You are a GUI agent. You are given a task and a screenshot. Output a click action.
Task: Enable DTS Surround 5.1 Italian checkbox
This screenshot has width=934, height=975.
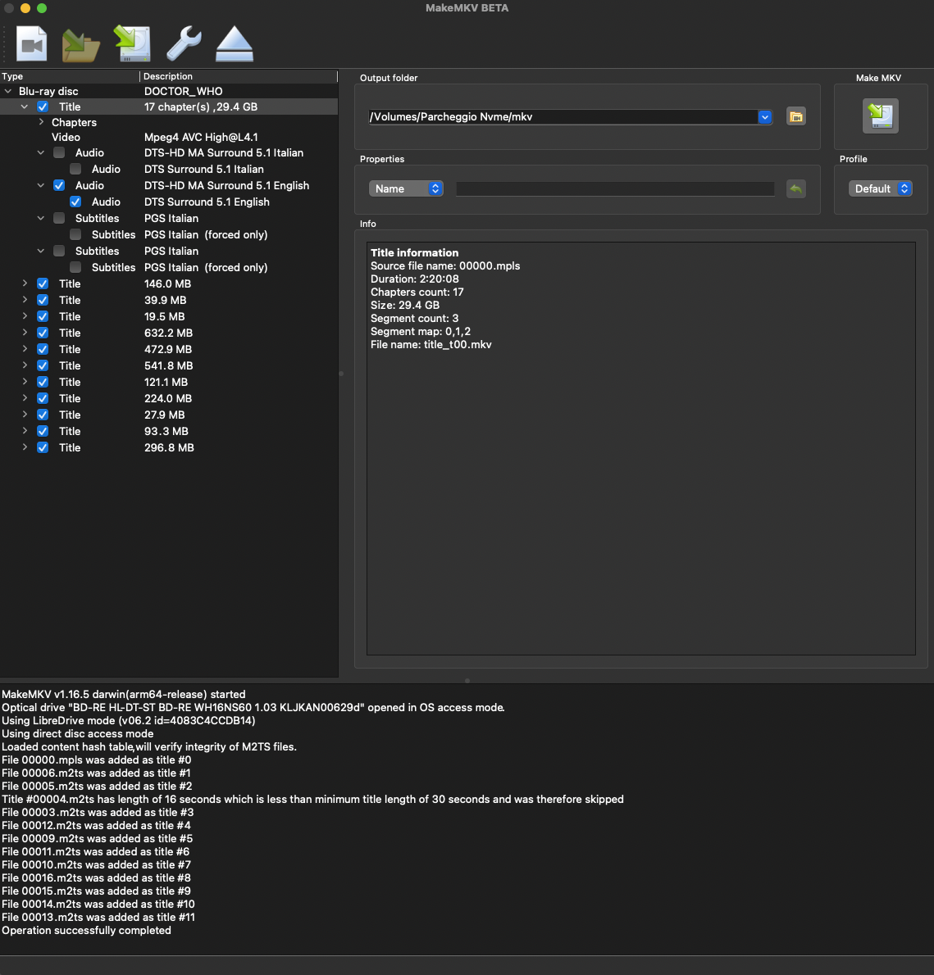coord(75,169)
